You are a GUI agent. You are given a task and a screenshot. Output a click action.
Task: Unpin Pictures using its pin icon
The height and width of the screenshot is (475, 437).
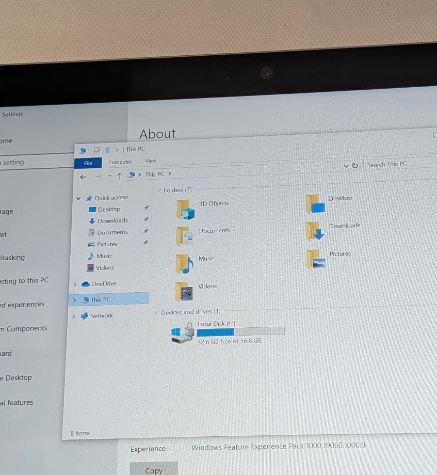[145, 243]
